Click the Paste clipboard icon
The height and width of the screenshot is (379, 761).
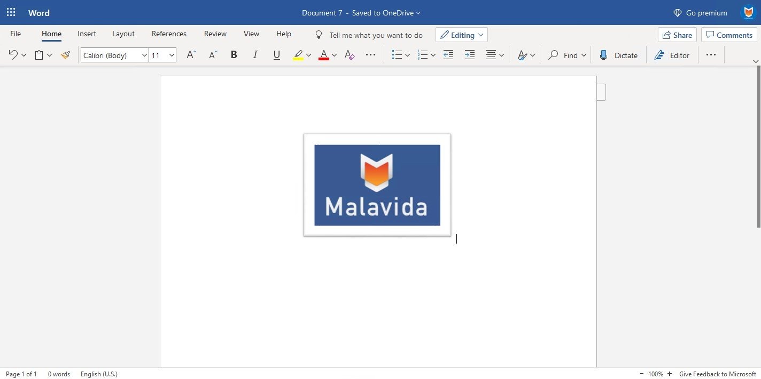tap(39, 55)
